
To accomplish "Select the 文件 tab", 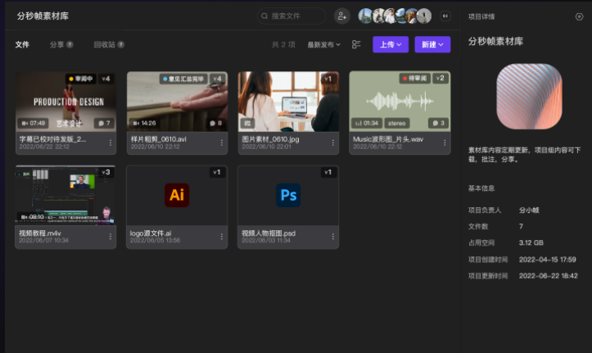I will 22,45.
